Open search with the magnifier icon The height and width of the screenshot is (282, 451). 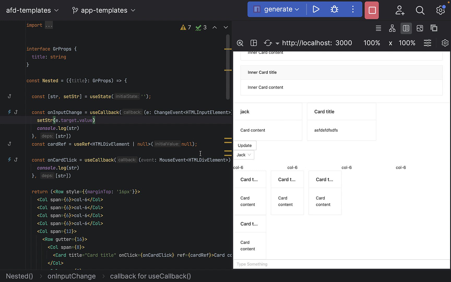(x=420, y=10)
